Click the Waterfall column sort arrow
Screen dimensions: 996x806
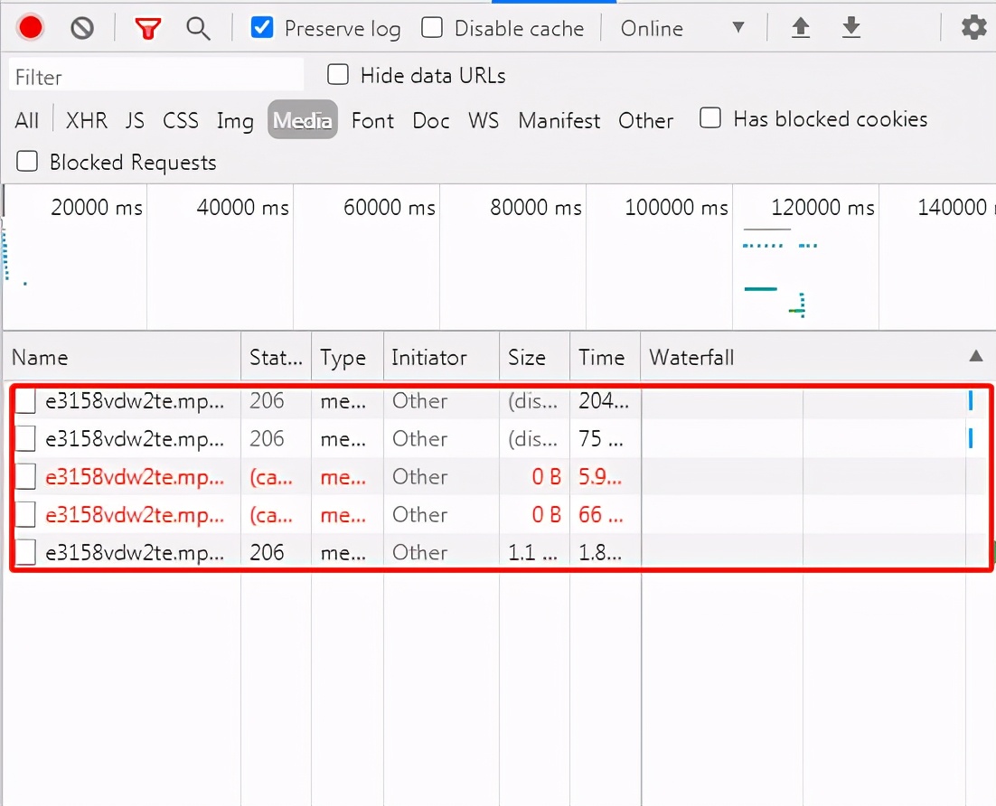pyautogui.click(x=975, y=357)
